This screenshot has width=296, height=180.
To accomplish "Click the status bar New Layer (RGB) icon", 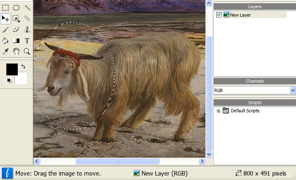I will click(136, 173).
